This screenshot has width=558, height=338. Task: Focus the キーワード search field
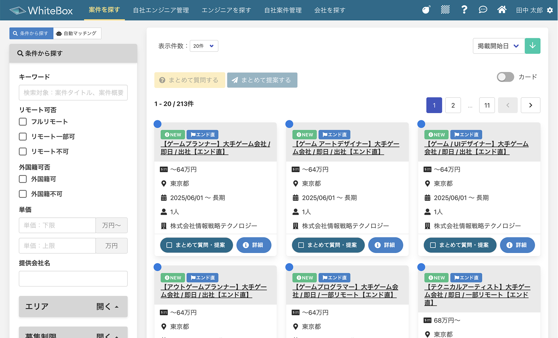[x=73, y=93]
